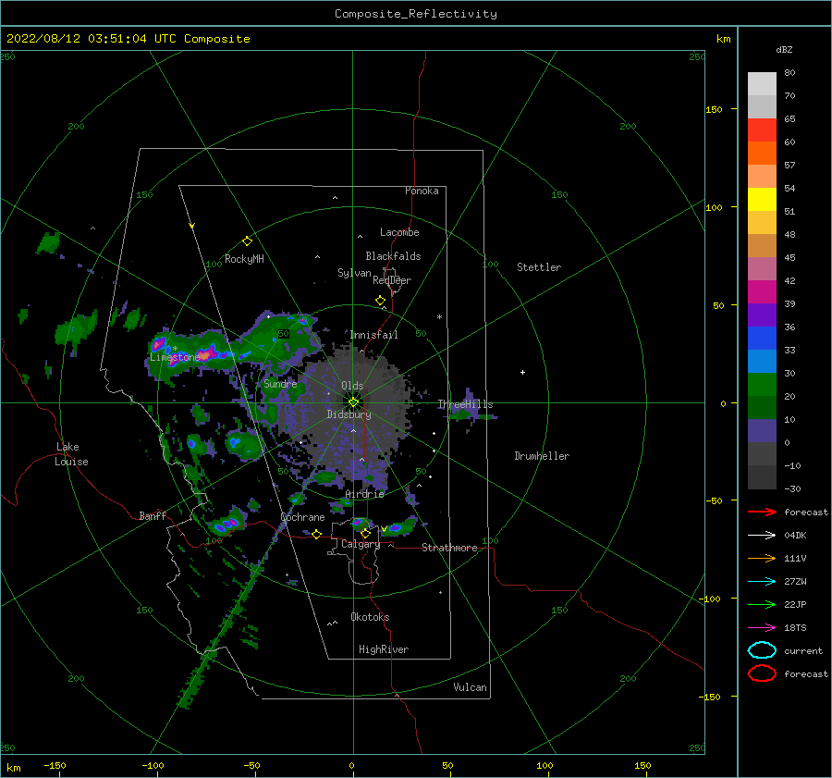Click the bright yellow swatch between 54 and 51 dBZ
The image size is (832, 778).
point(762,200)
